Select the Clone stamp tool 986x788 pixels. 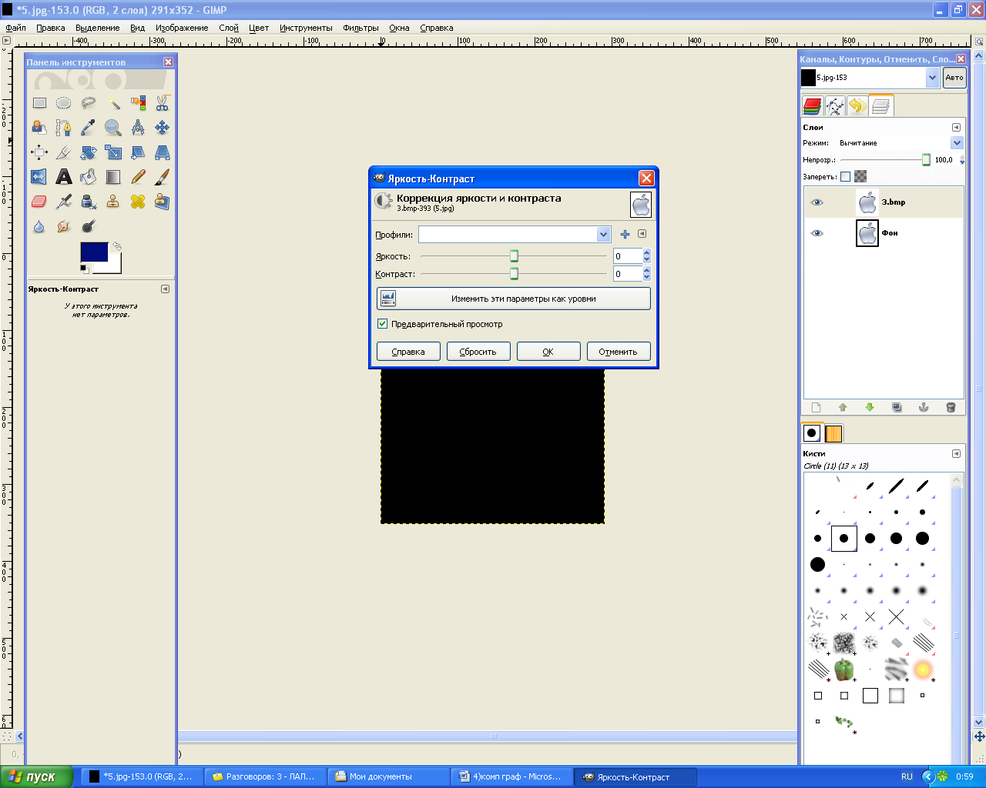click(113, 202)
